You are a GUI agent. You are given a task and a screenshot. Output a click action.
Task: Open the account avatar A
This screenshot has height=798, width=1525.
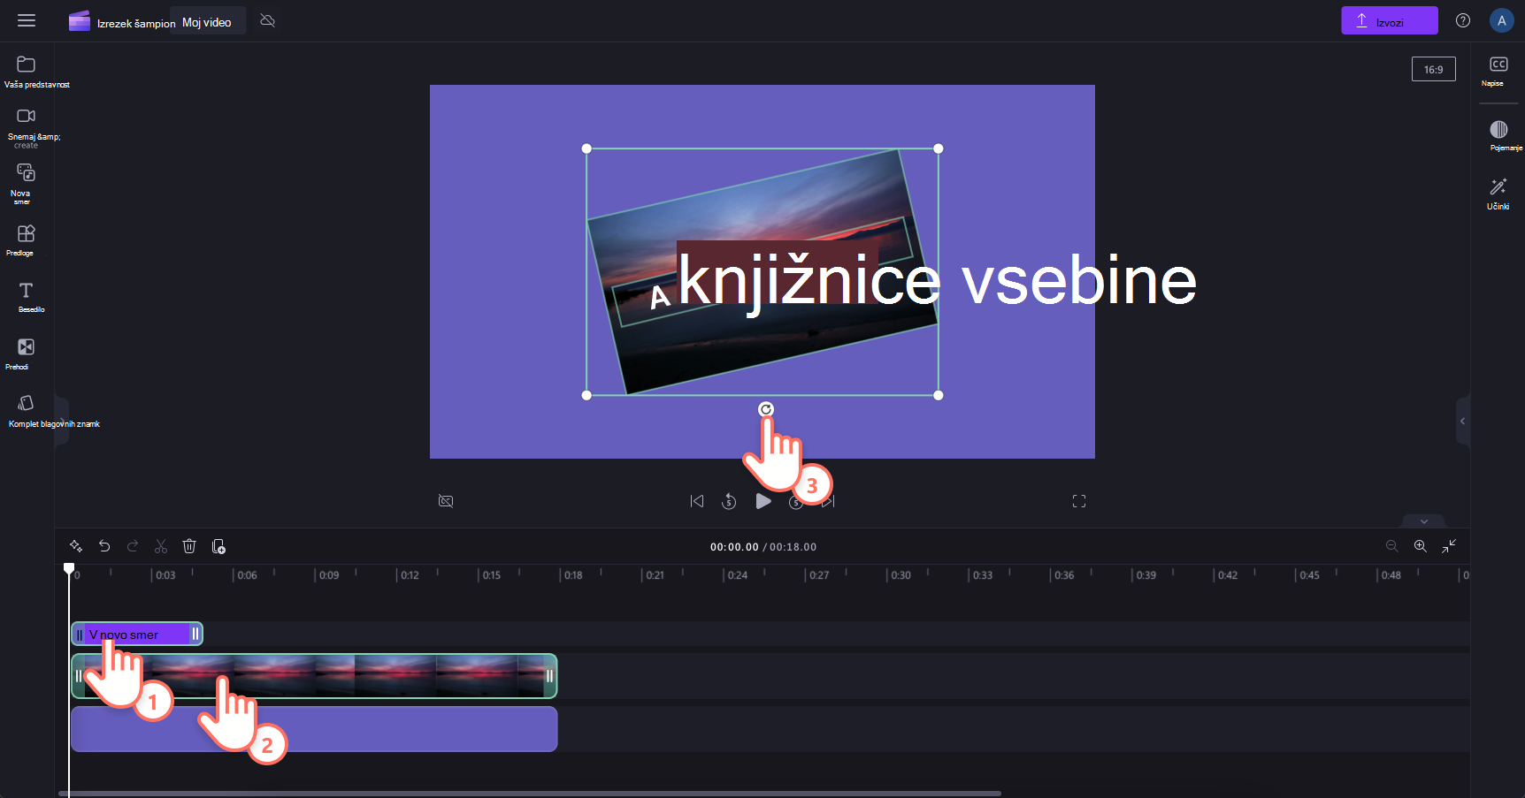click(1501, 20)
